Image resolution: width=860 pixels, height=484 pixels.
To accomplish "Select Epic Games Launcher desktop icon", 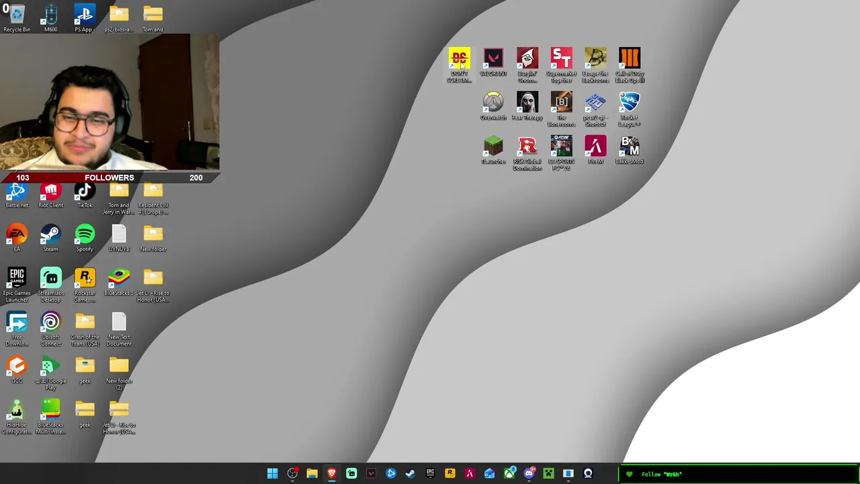I will click(17, 285).
